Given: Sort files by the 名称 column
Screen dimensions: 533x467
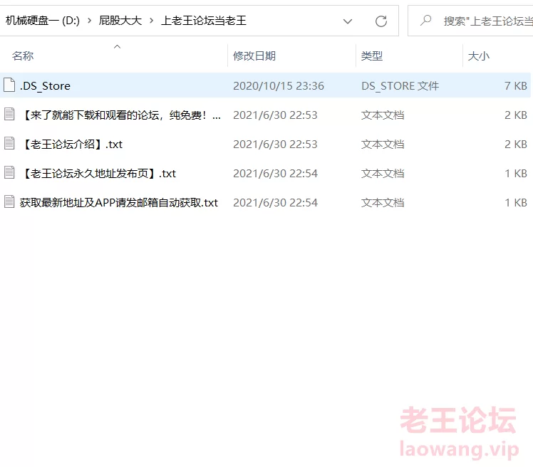Looking at the screenshot, I should click(23, 56).
